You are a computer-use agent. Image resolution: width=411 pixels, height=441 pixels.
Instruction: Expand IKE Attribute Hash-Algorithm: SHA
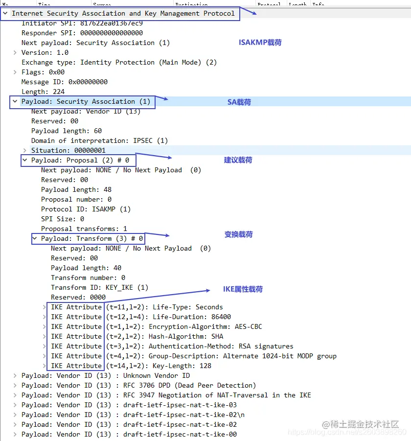pos(44,336)
